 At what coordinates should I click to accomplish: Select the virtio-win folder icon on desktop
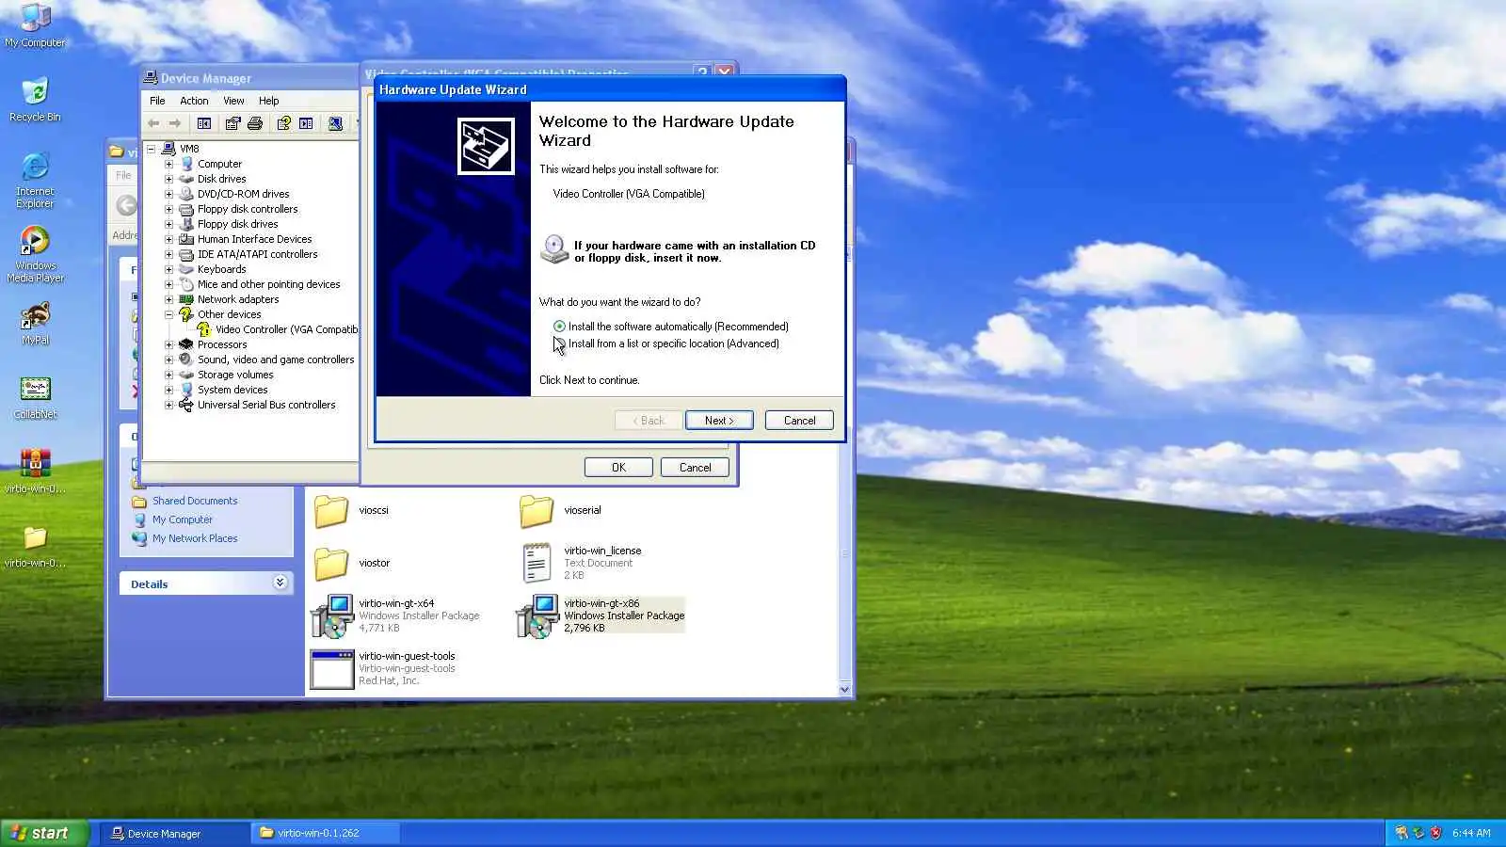(x=35, y=546)
